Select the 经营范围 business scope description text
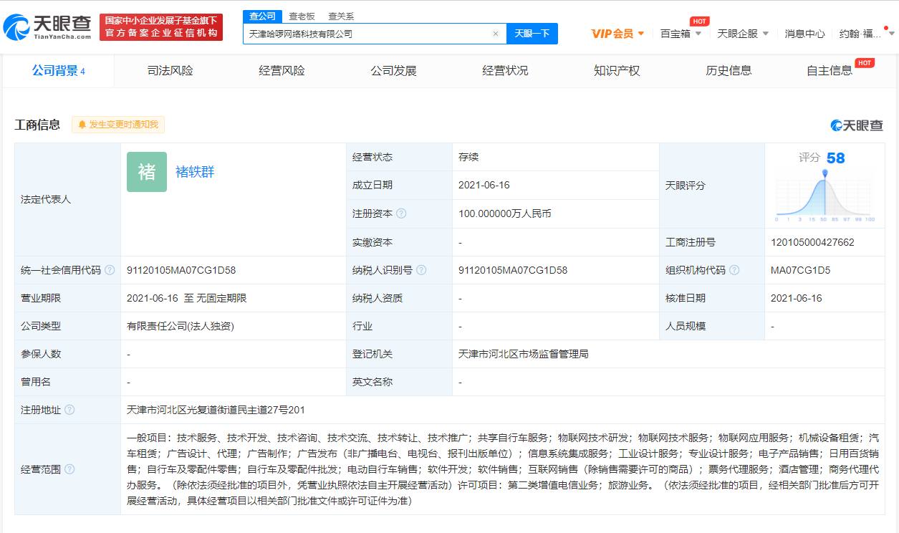The width and height of the screenshot is (899, 533). (503, 469)
